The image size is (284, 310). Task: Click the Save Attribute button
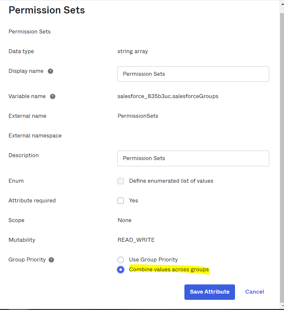tap(210, 292)
